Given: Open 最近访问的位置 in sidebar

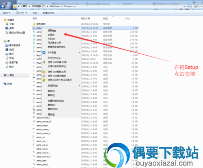Looking at the screenshot, I should coord(15,33).
